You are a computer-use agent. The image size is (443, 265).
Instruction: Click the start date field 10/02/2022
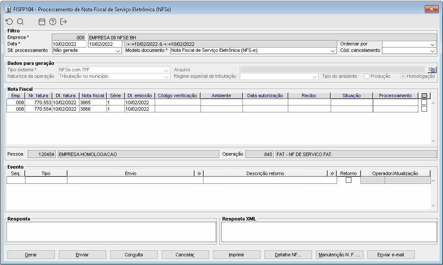tap(69, 44)
